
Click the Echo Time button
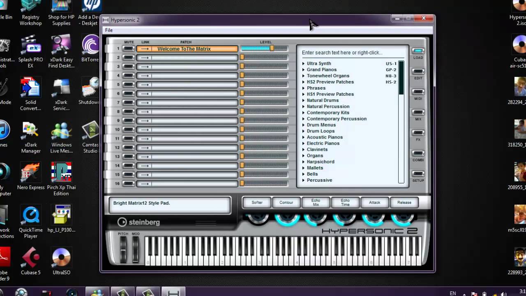click(345, 202)
